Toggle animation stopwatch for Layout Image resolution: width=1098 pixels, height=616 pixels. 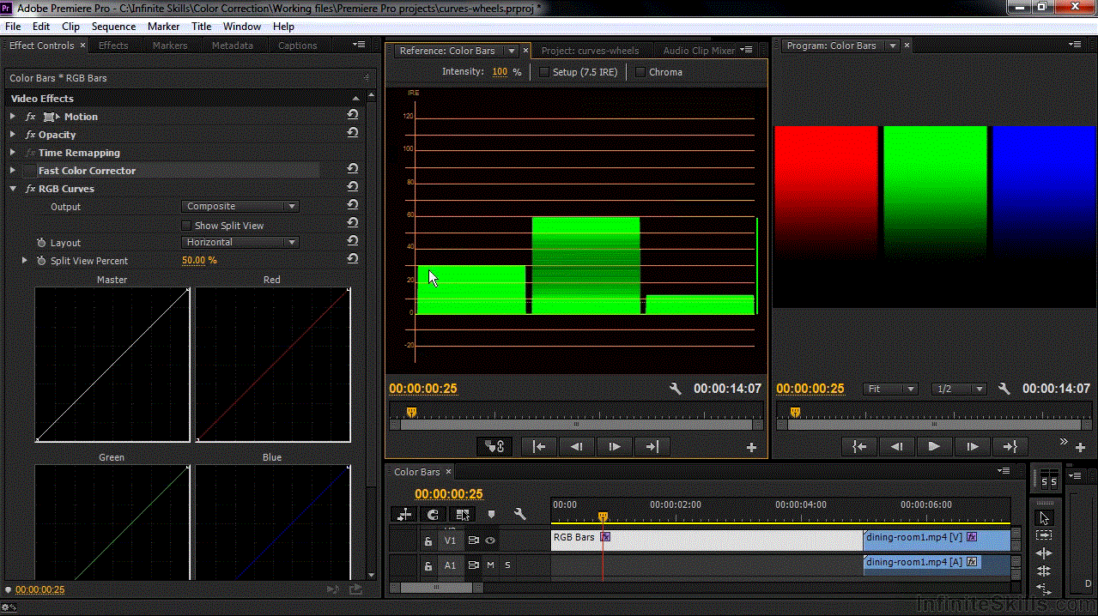(41, 243)
